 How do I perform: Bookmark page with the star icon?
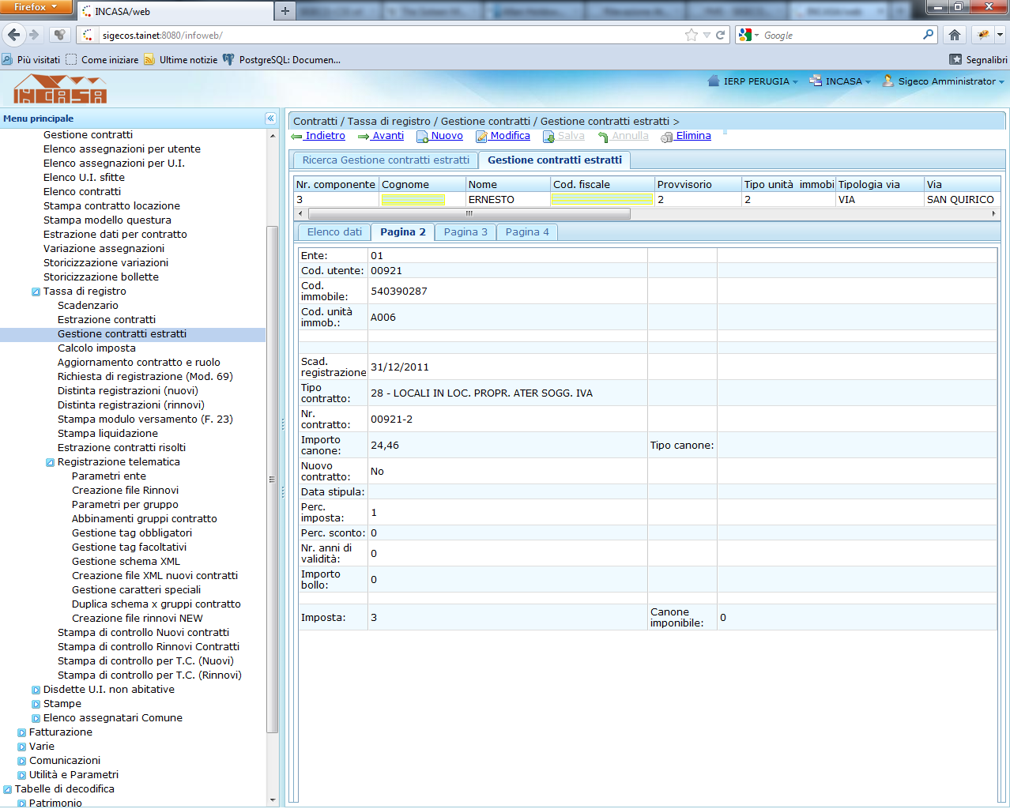(x=692, y=35)
